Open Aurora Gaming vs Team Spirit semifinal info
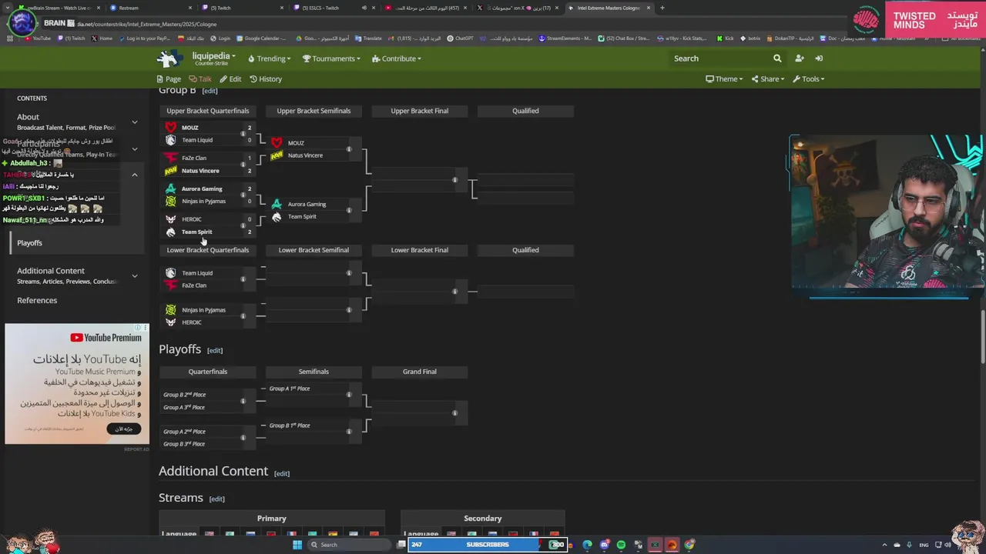 click(x=349, y=210)
